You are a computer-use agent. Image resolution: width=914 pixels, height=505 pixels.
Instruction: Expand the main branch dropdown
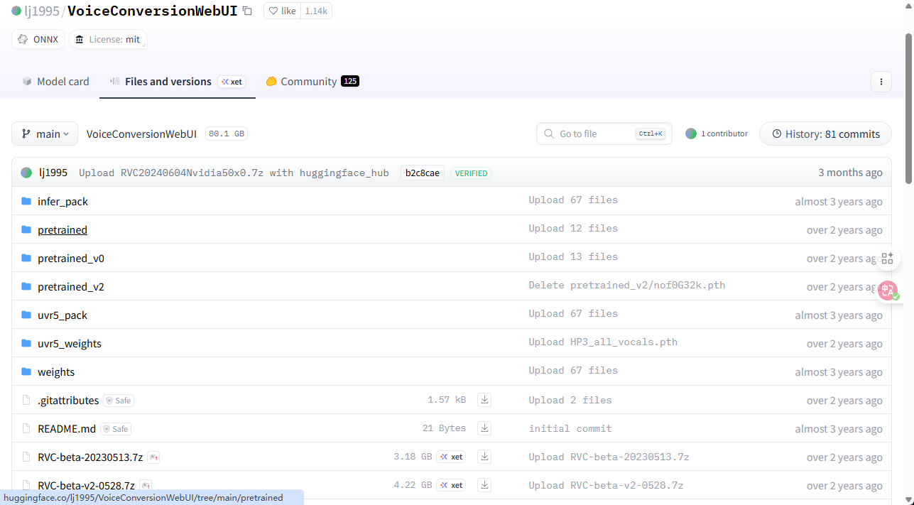click(44, 134)
